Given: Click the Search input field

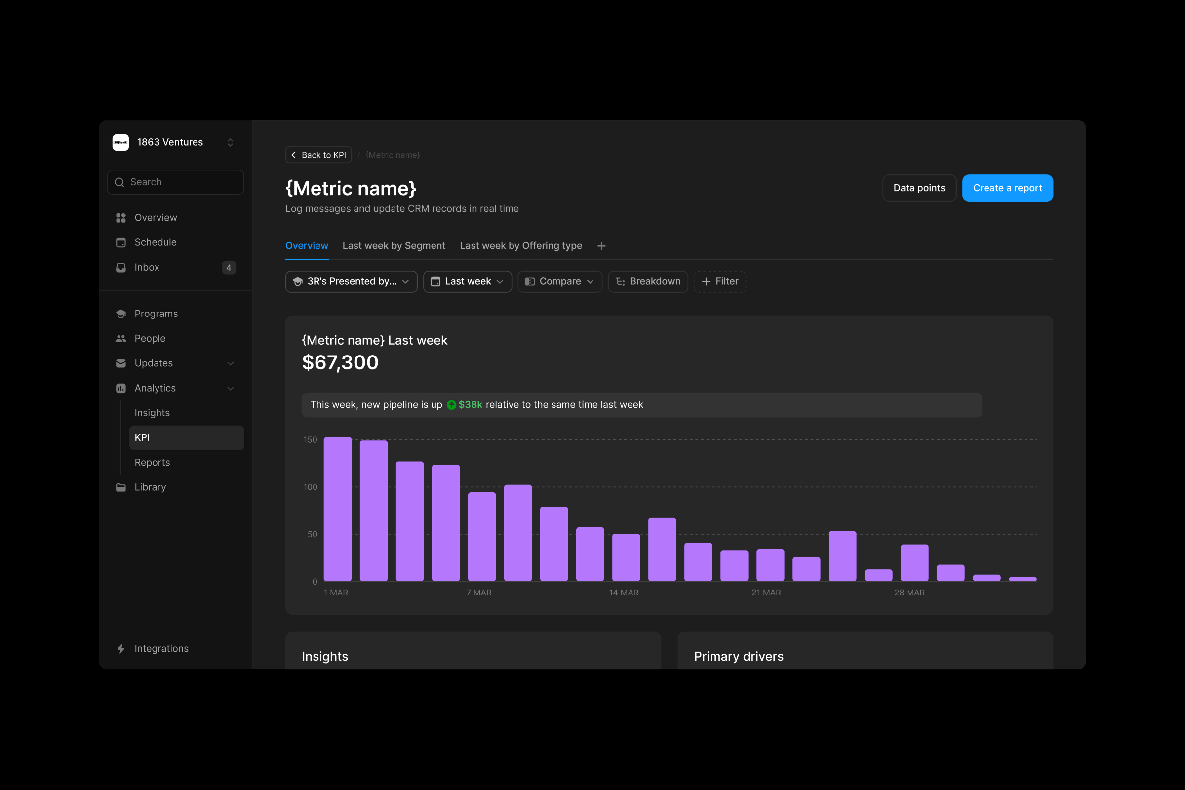Looking at the screenshot, I should [x=175, y=182].
